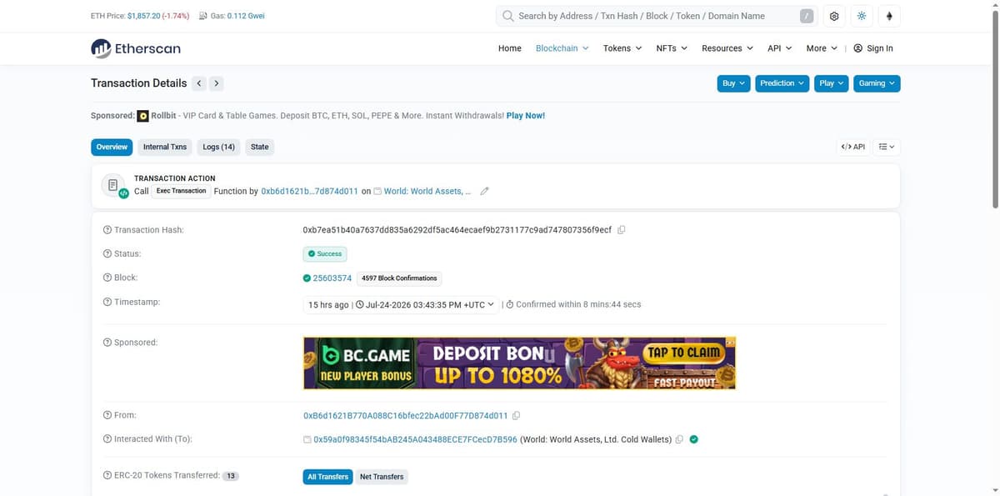Click the Transaction Hash help icon
The width and height of the screenshot is (1000, 496).
tap(107, 229)
